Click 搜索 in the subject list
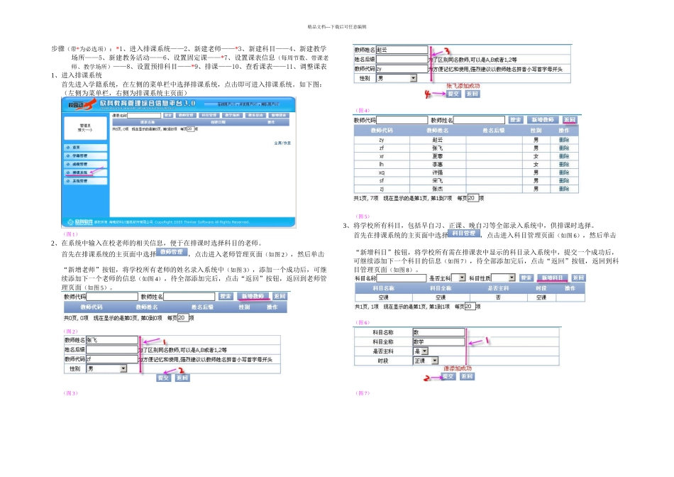The width and height of the screenshot is (674, 477). coord(526,278)
